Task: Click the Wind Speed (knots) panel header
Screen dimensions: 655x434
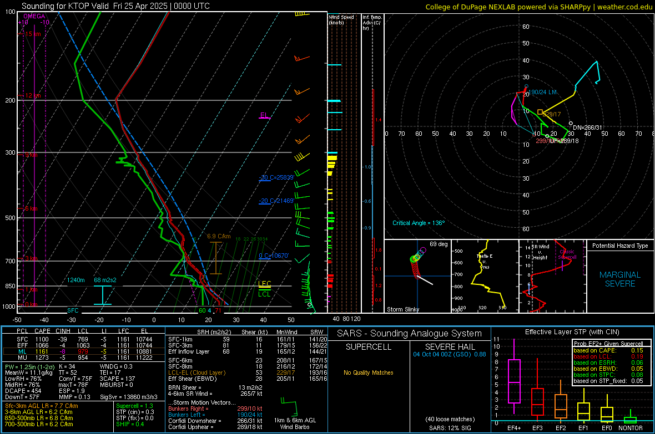Action: (x=341, y=19)
